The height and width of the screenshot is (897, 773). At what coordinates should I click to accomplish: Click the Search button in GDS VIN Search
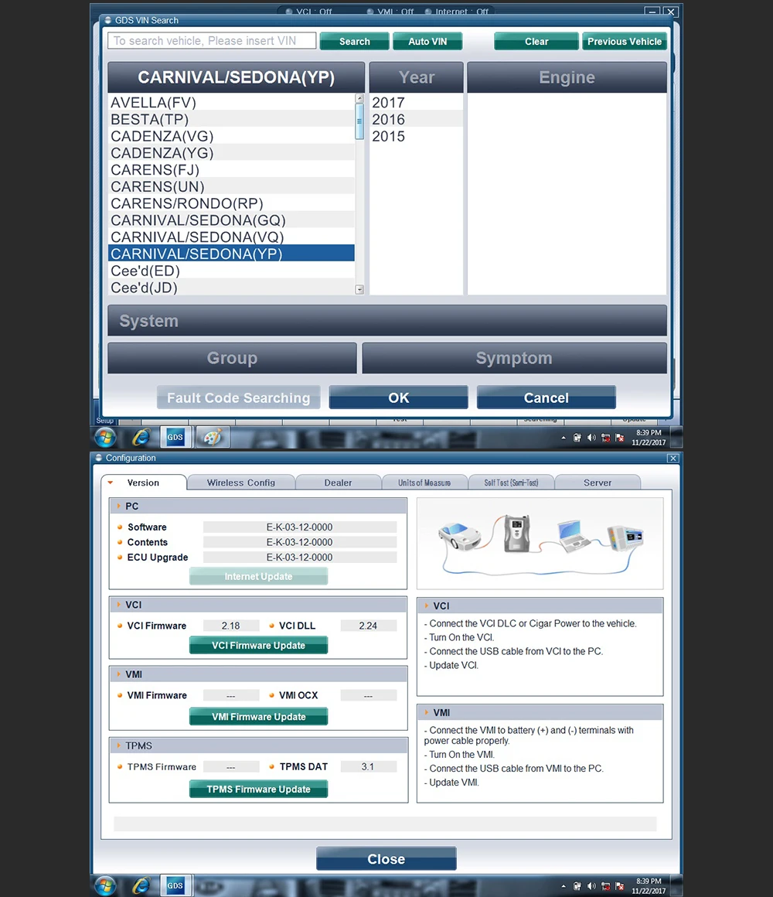[x=355, y=41]
